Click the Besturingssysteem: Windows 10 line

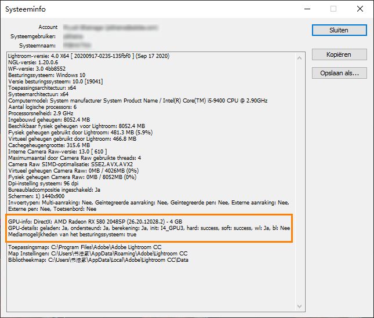pyautogui.click(x=46, y=75)
